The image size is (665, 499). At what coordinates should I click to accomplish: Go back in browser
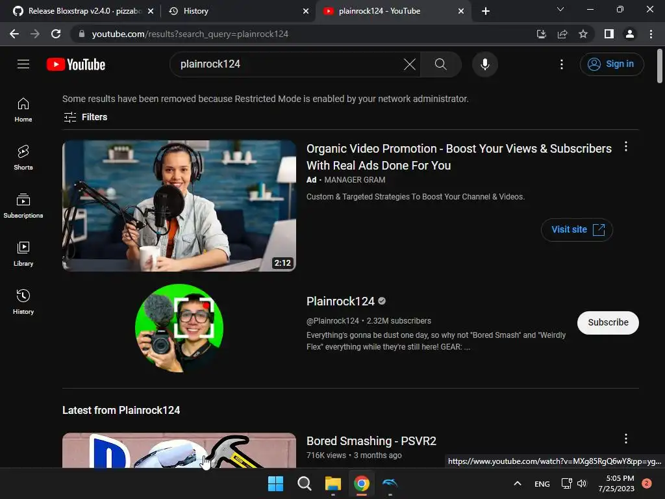pos(14,34)
